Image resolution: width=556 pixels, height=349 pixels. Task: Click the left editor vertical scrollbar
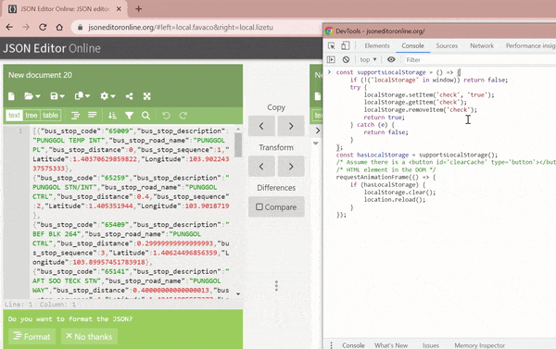(238, 144)
